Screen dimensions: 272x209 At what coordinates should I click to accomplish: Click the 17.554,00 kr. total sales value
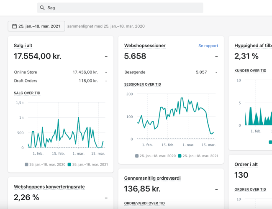click(38, 56)
